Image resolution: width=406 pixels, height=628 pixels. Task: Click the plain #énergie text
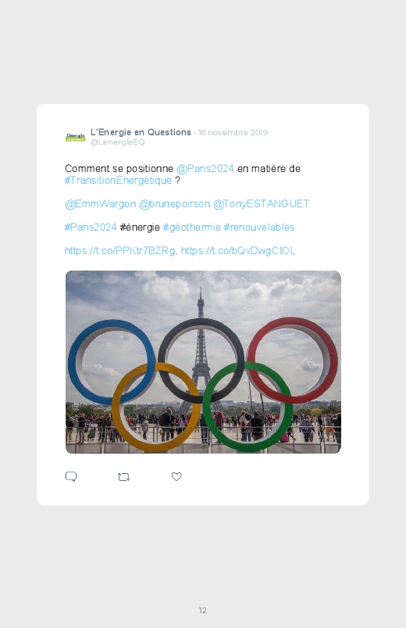pos(140,227)
